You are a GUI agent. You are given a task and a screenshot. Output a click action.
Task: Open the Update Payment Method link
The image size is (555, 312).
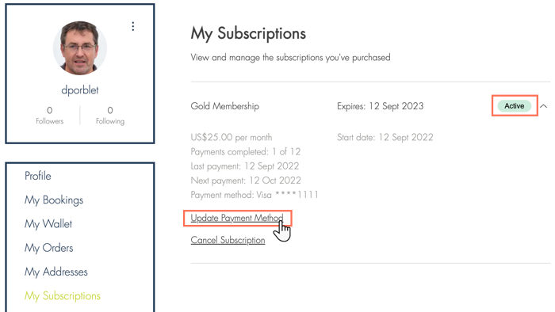click(237, 218)
